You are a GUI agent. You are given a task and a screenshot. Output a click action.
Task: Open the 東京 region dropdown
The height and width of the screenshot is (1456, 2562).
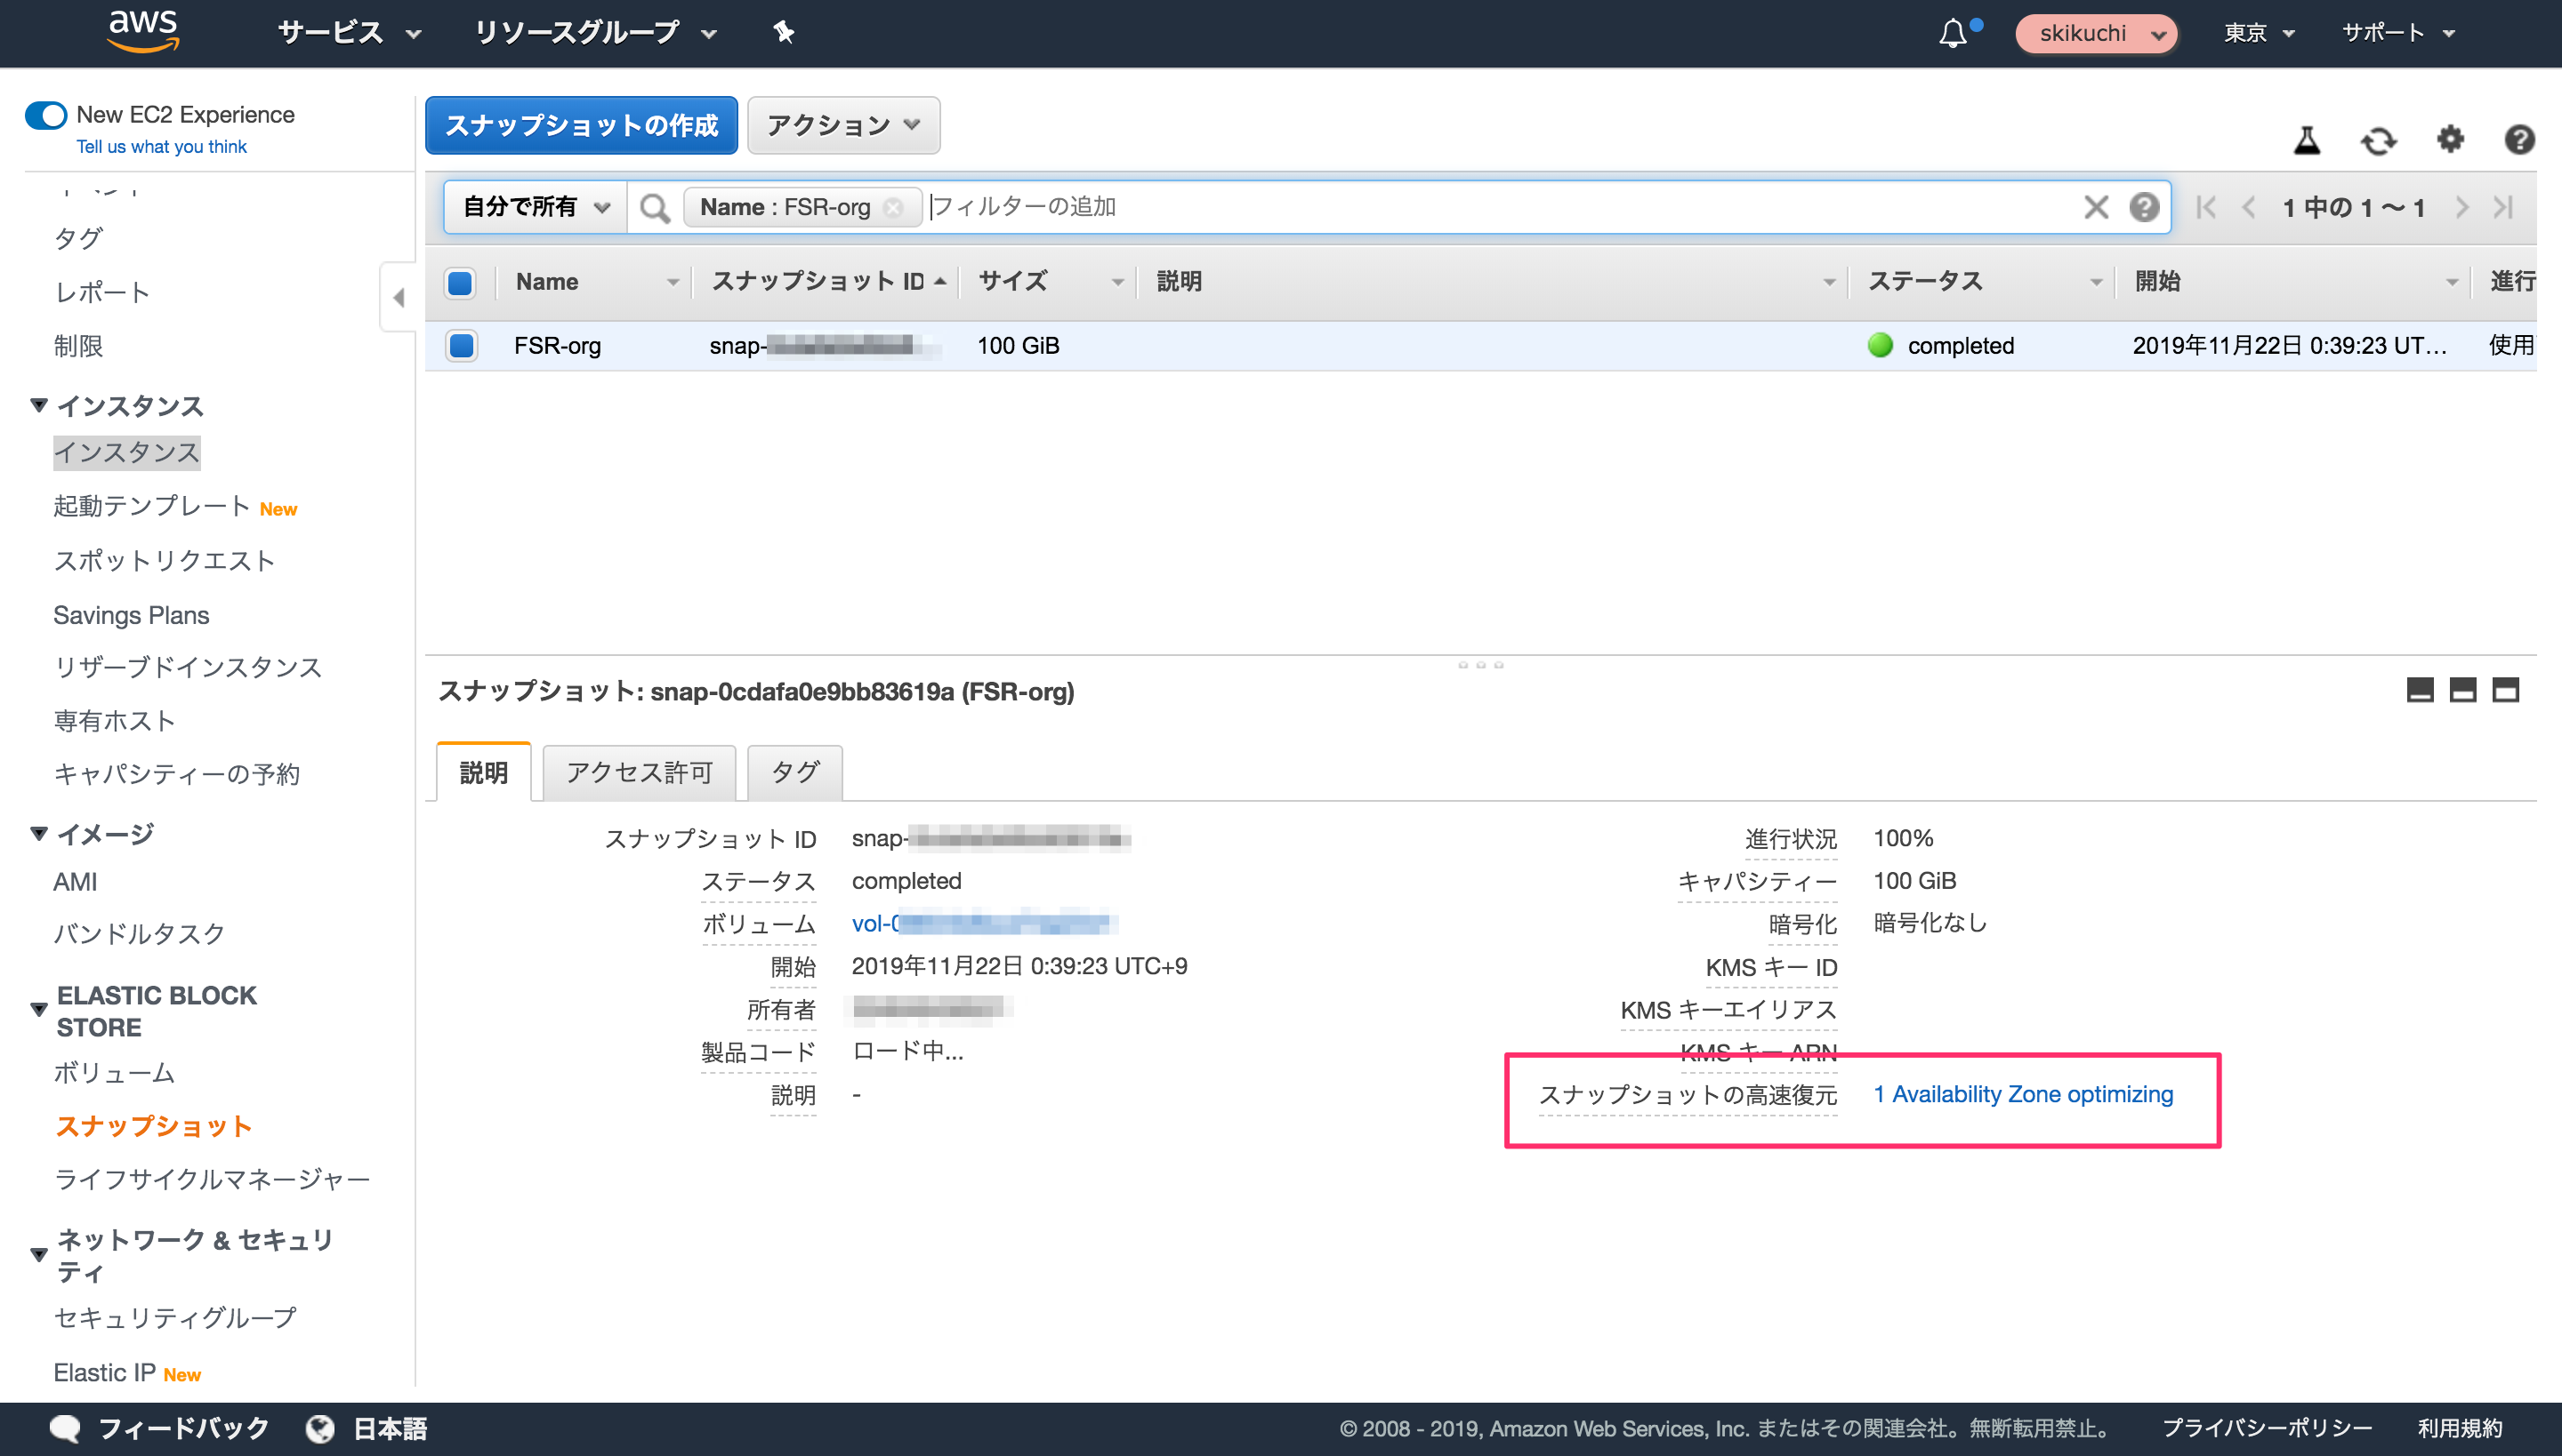tap(2259, 33)
